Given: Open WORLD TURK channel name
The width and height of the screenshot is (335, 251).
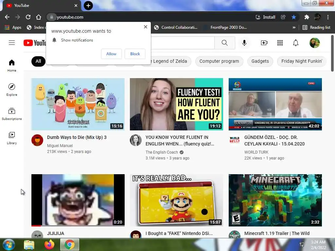Looking at the screenshot, I should pyautogui.click(x=256, y=152).
